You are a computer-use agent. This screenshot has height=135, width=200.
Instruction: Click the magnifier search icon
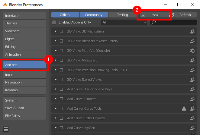pyautogui.click(x=153, y=22)
